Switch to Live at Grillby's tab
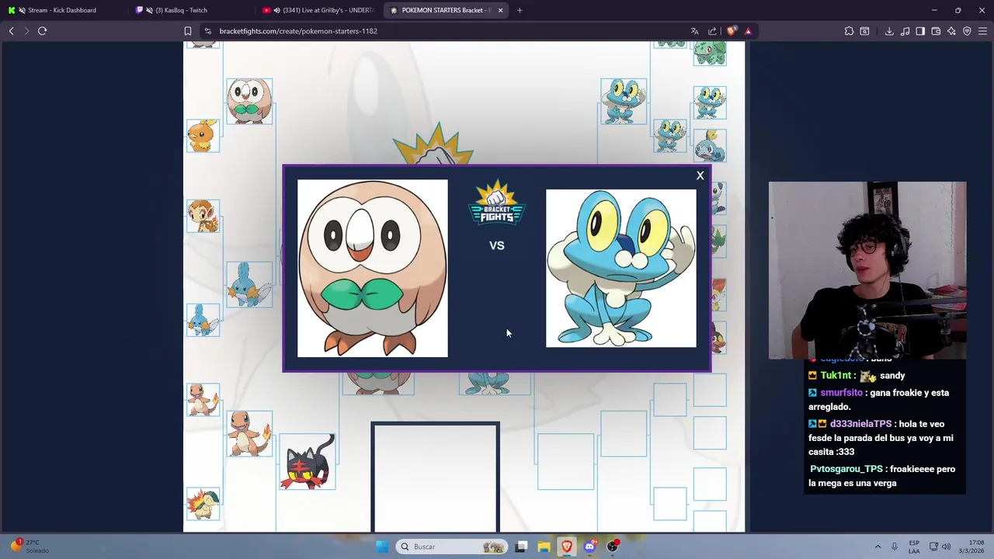The height and width of the screenshot is (559, 994). point(319,10)
